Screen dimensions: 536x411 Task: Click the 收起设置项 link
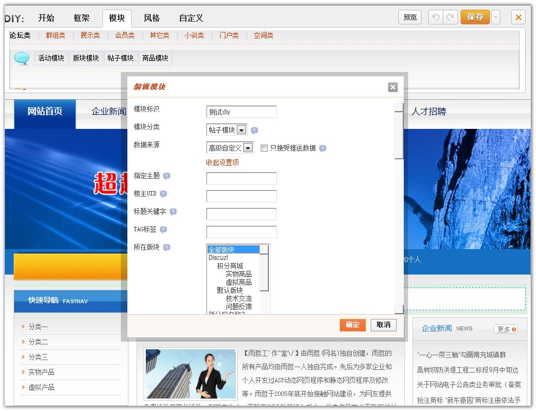point(222,162)
